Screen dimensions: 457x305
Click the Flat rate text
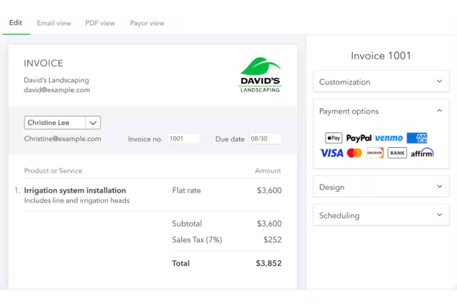187,190
